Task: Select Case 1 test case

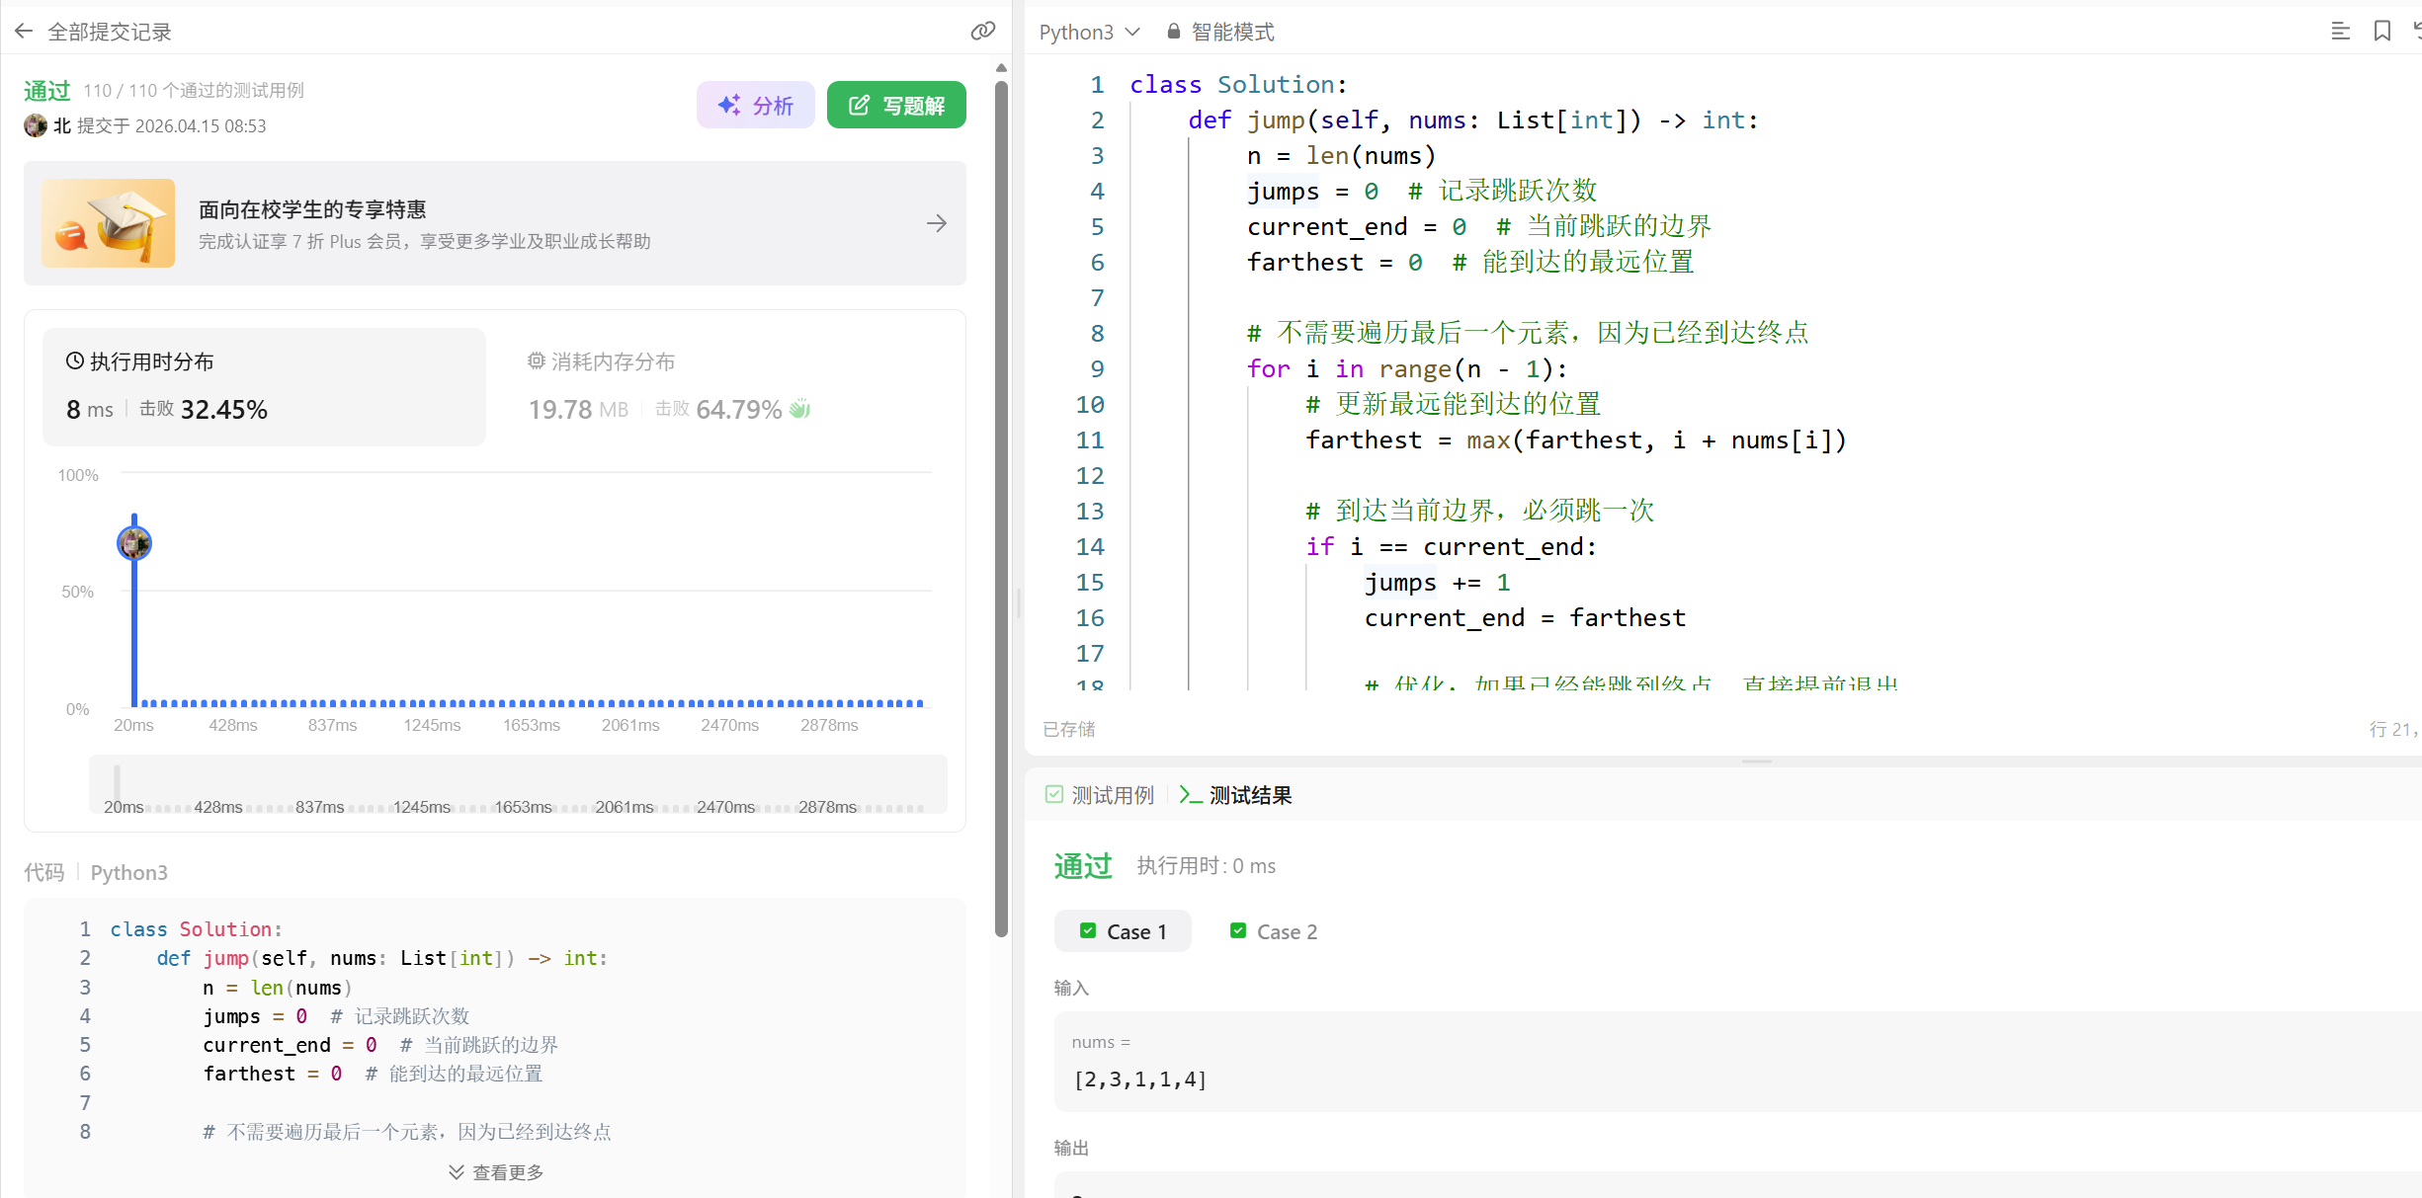Action: click(1124, 931)
